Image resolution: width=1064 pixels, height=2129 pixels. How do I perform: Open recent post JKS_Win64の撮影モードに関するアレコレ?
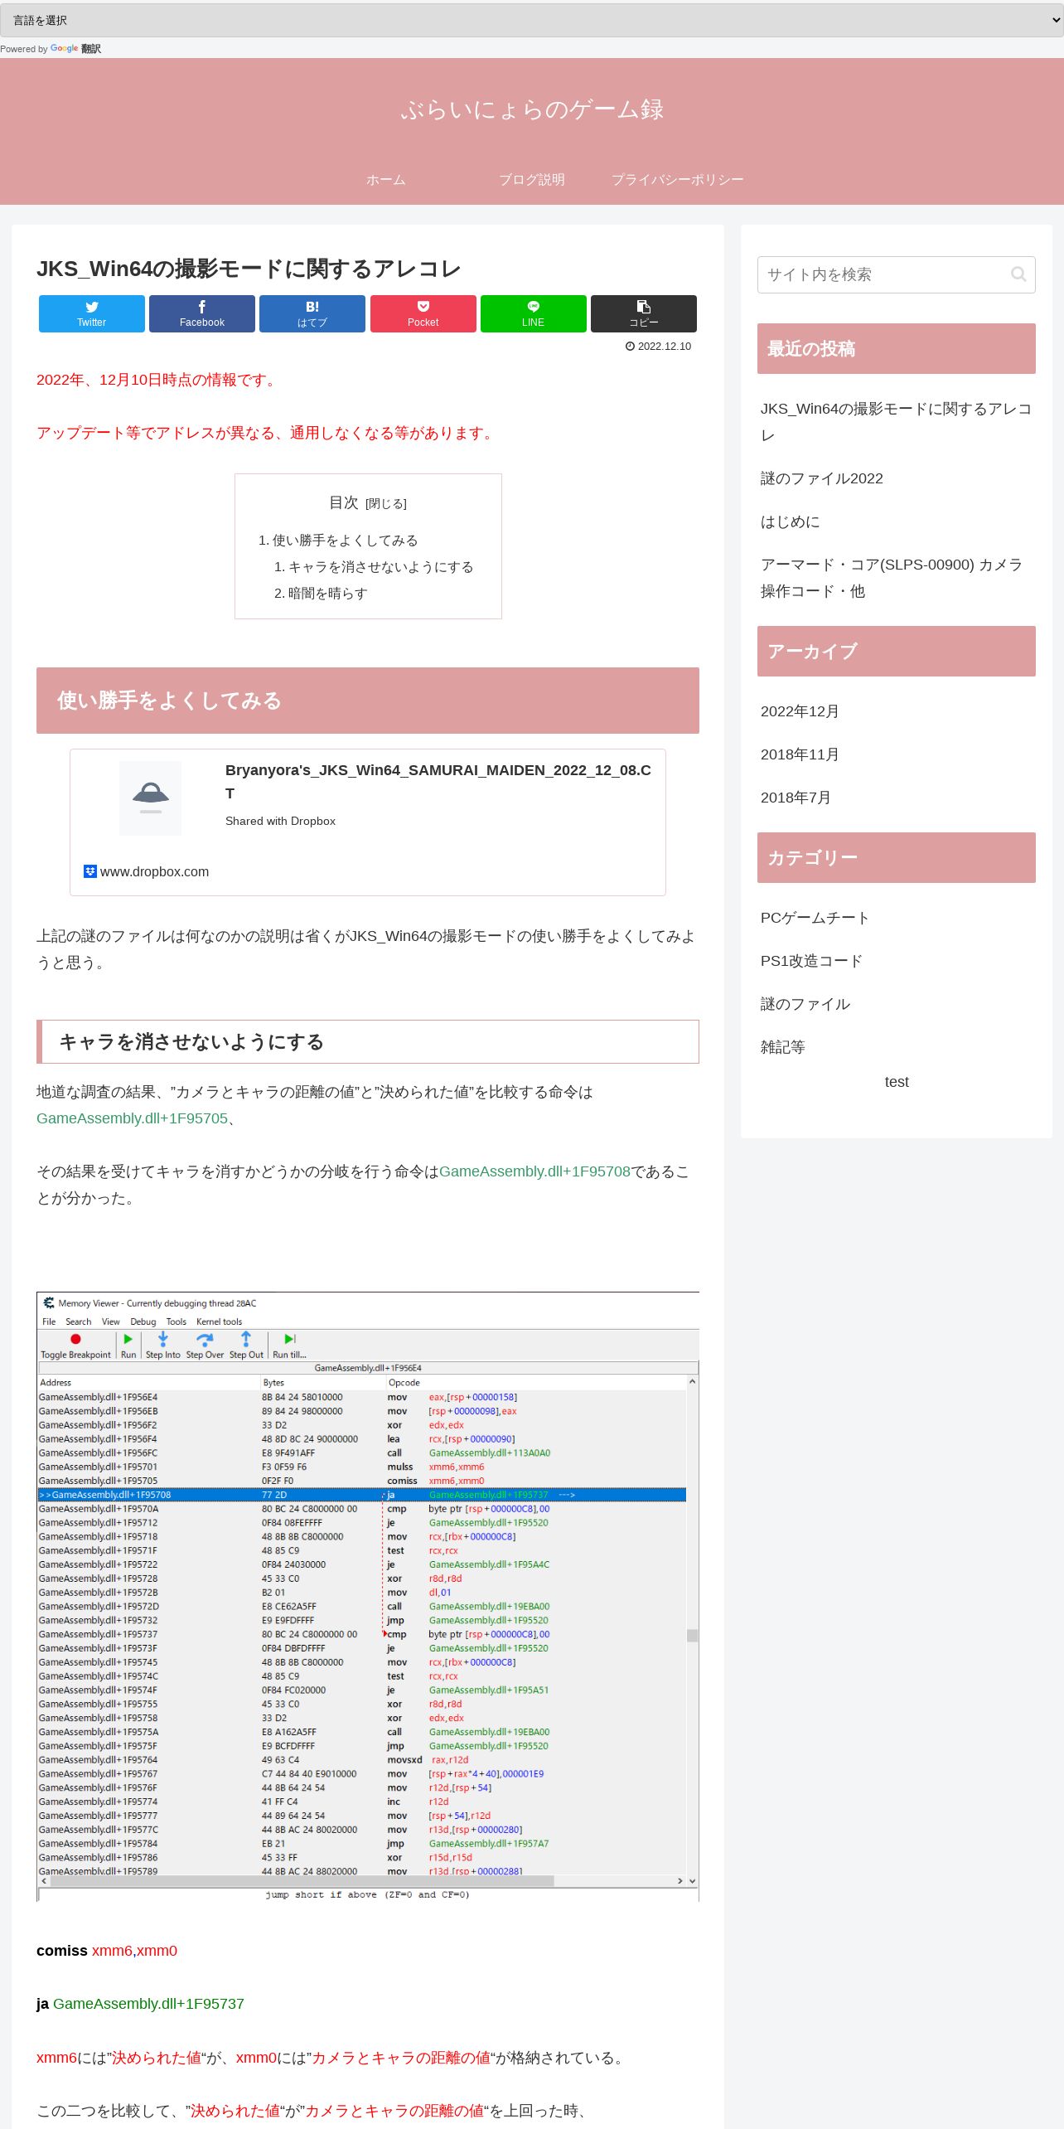(896, 422)
